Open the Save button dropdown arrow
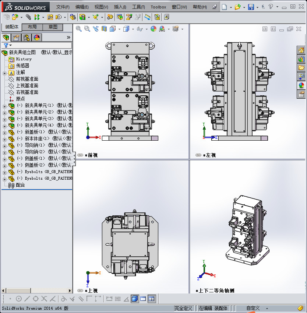Screen dimensions: 307x313 point(257,7)
